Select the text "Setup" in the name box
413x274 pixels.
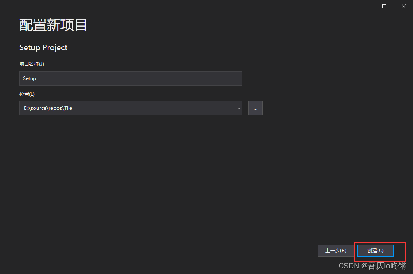(x=29, y=78)
